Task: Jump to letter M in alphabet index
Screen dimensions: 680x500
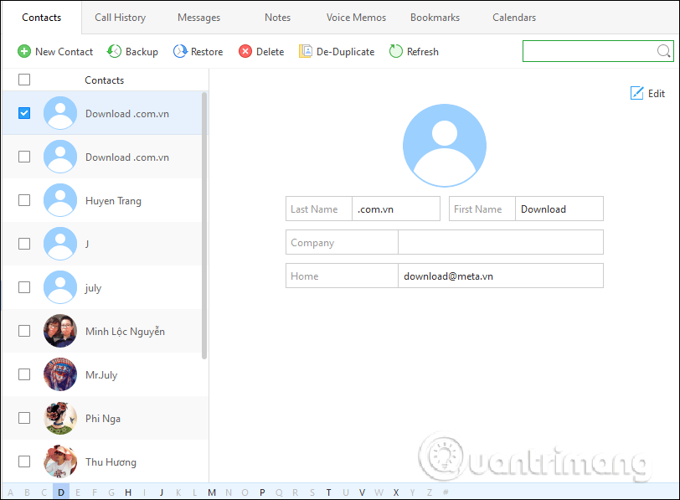Action: point(212,492)
